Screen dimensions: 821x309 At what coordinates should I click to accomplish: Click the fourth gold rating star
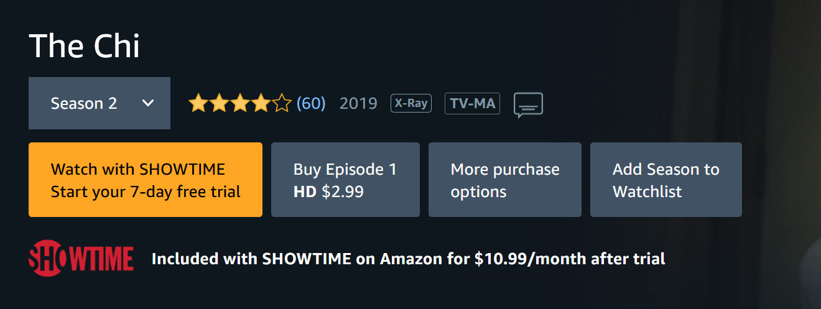(x=261, y=103)
